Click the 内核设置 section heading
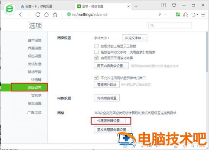This screenshot has height=150, width=209. [64, 98]
